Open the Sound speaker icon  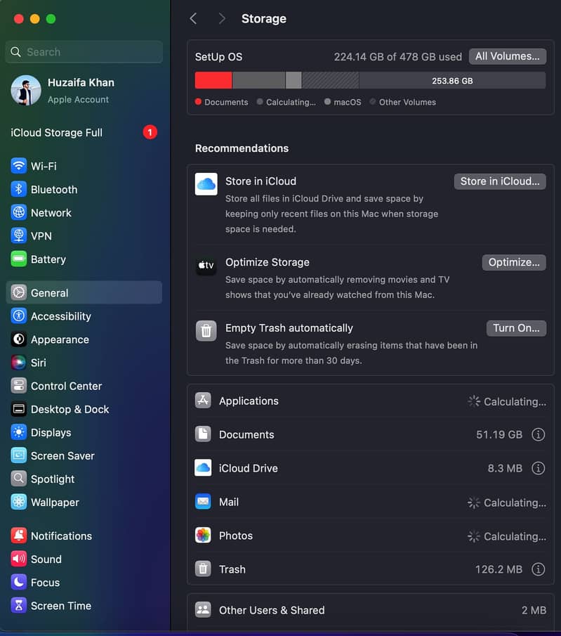19,559
